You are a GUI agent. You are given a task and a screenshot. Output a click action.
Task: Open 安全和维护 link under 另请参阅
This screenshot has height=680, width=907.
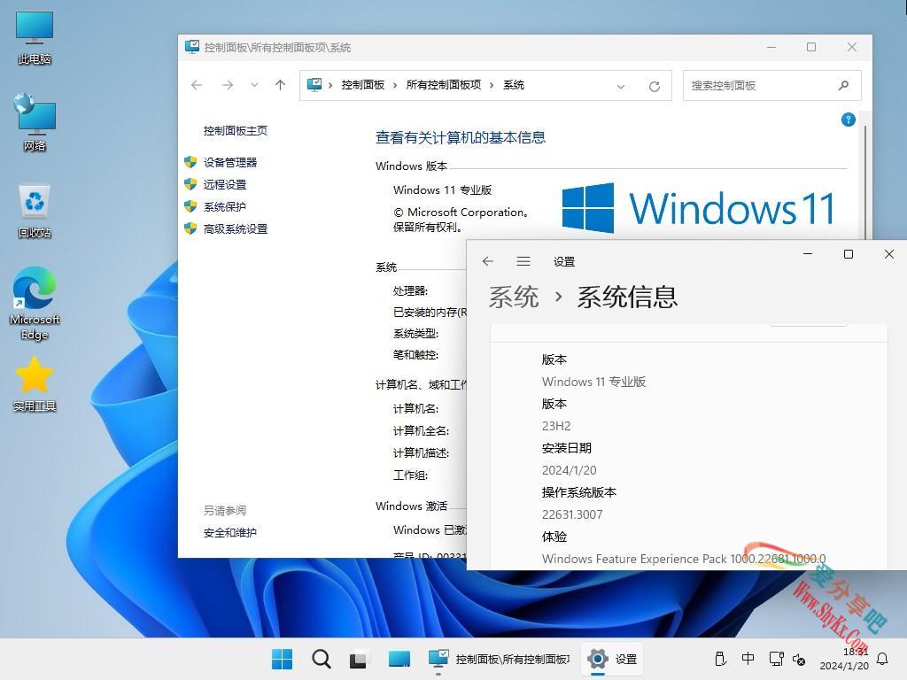230,532
